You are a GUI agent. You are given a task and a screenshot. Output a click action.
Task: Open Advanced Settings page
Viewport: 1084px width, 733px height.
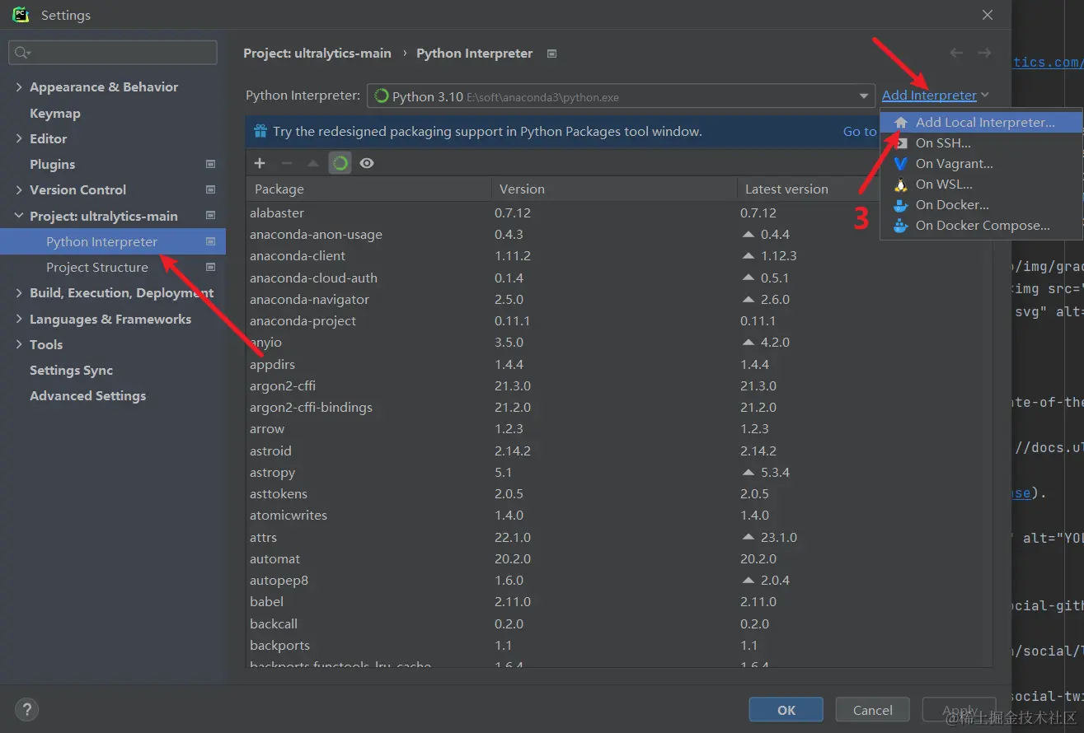coord(88,395)
